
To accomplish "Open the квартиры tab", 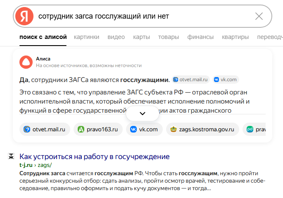I will 235,37.
